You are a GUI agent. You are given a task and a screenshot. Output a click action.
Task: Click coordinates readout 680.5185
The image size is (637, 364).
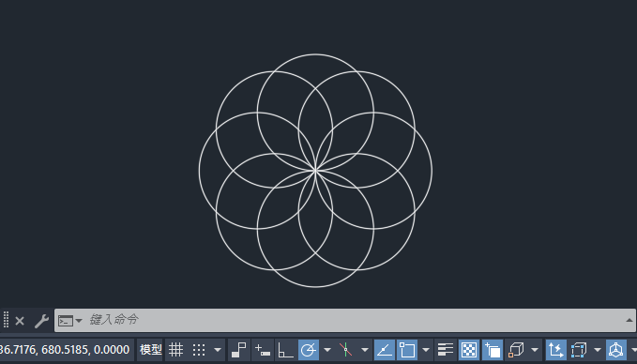click(65, 350)
